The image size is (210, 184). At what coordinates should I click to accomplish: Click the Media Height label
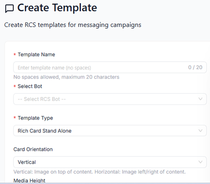(x=29, y=181)
